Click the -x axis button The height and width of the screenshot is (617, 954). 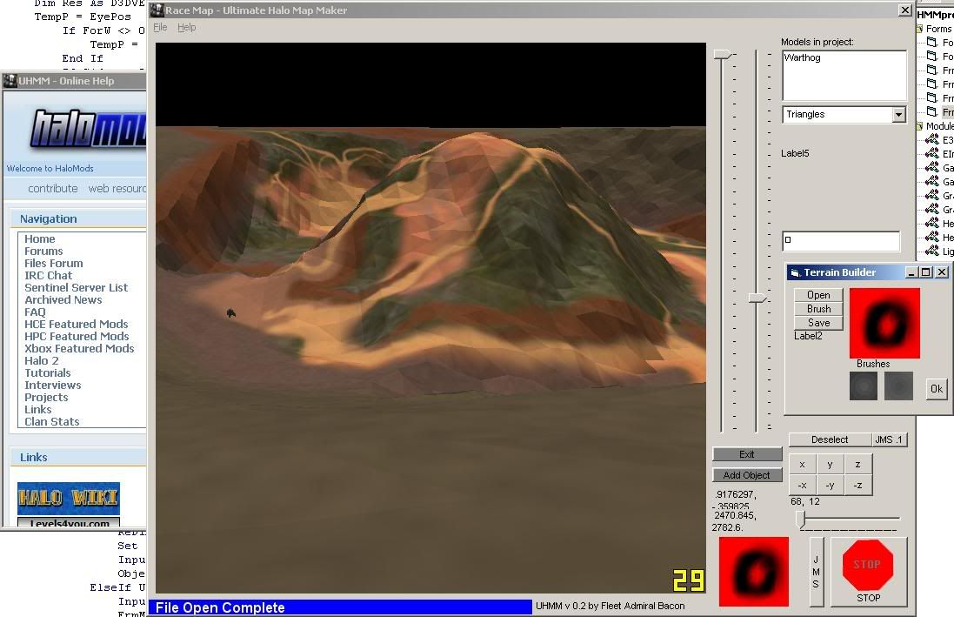pos(803,486)
